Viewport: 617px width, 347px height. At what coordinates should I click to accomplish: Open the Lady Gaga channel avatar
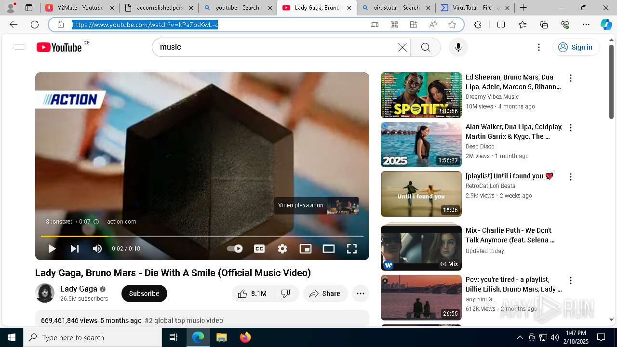45,293
